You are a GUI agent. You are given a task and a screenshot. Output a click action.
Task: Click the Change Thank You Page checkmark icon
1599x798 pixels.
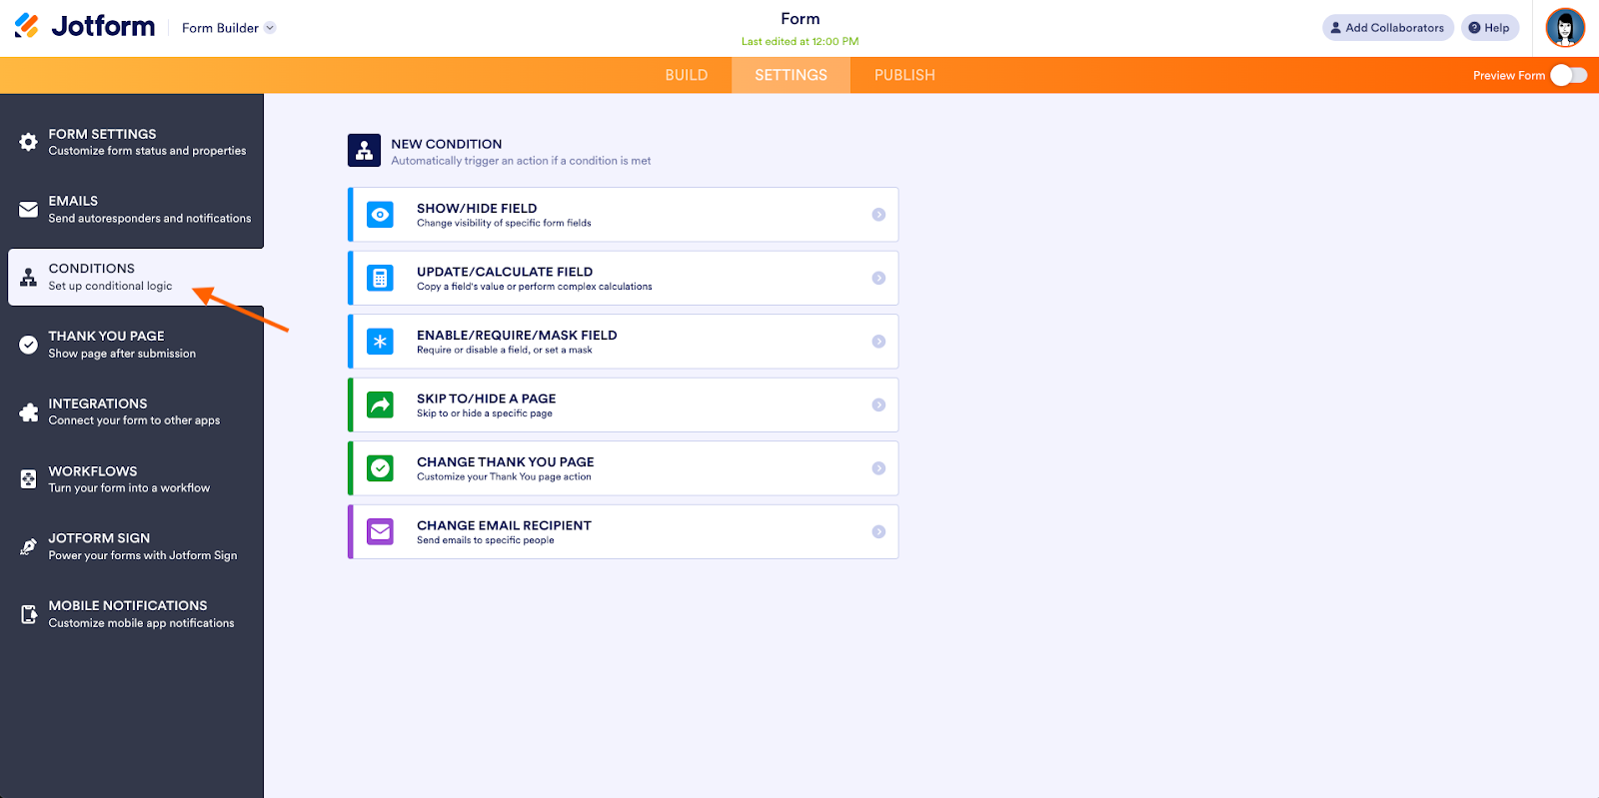coord(380,468)
